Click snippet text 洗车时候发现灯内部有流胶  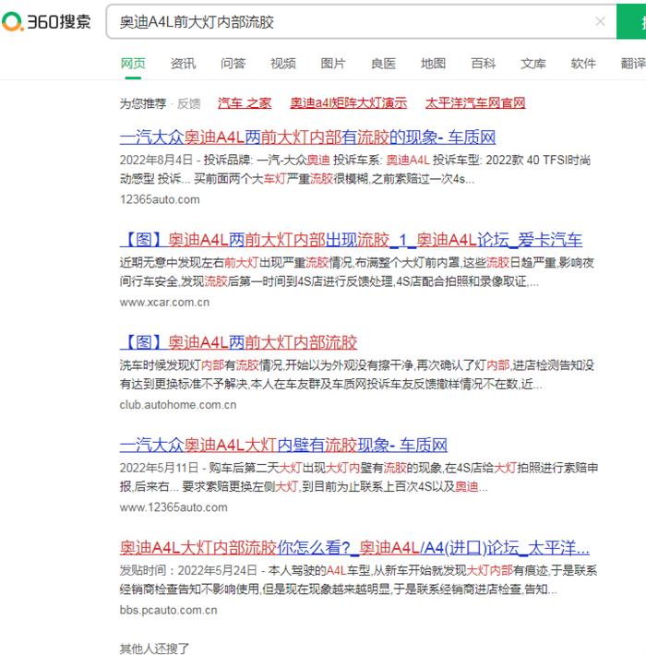coord(356,375)
